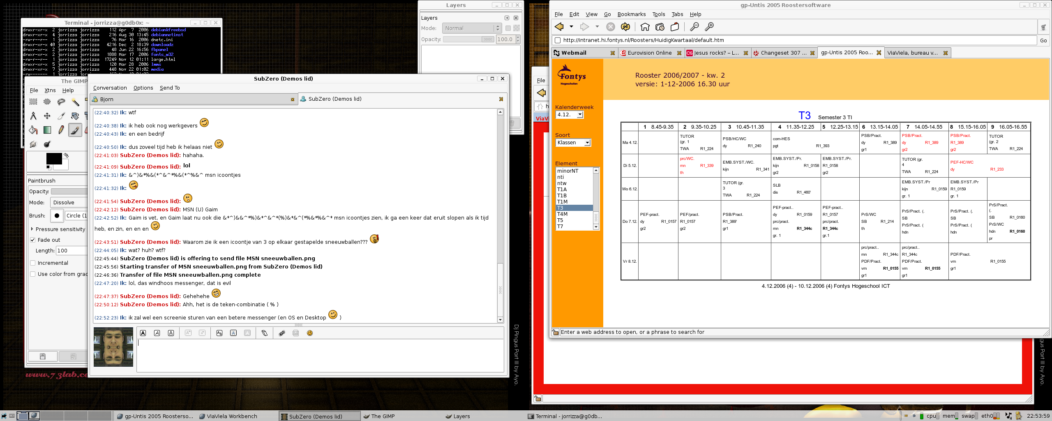Reload the roster page in browser
1052x421 pixels.
tap(625, 27)
